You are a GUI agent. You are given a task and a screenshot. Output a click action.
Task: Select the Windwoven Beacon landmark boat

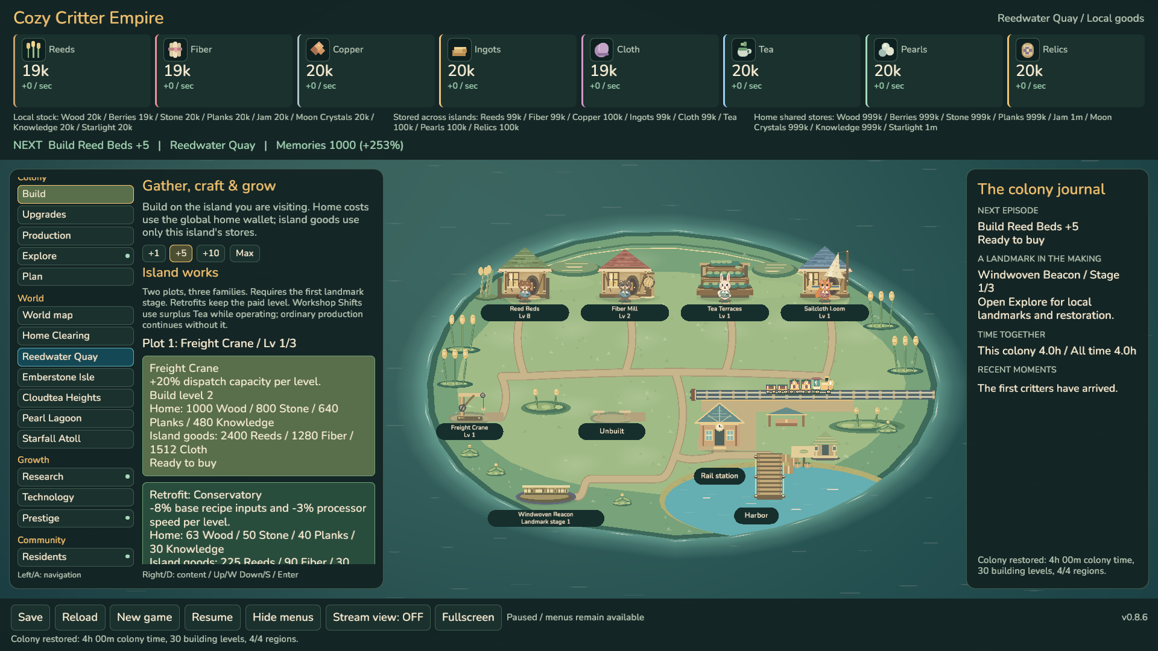(546, 494)
